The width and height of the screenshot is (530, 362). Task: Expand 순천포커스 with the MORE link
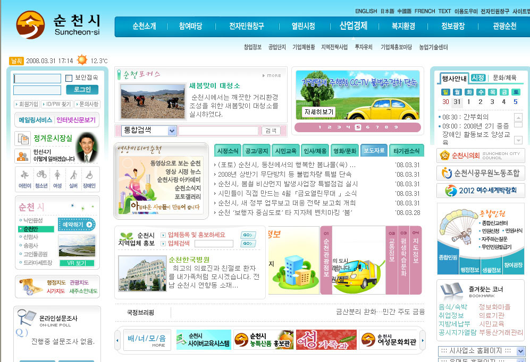[x=274, y=76]
